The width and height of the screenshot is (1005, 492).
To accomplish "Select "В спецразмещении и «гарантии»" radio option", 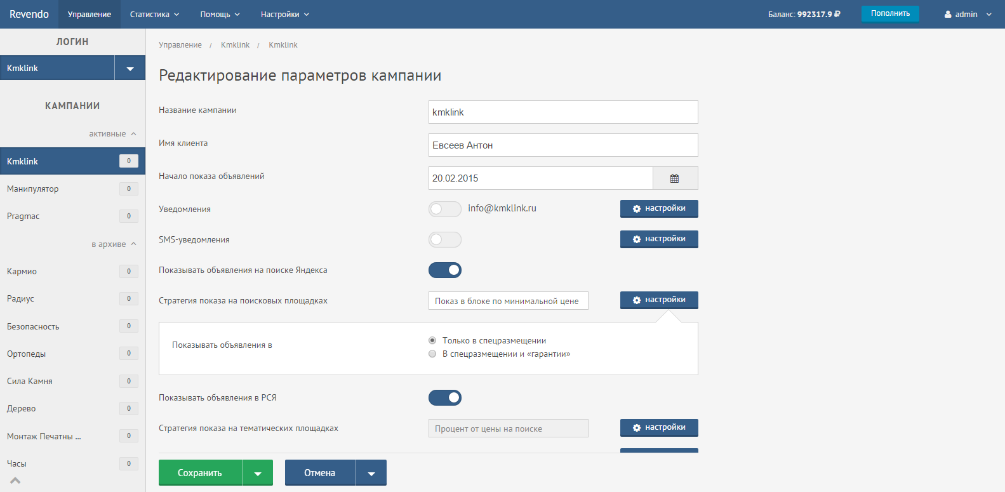I will click(432, 354).
